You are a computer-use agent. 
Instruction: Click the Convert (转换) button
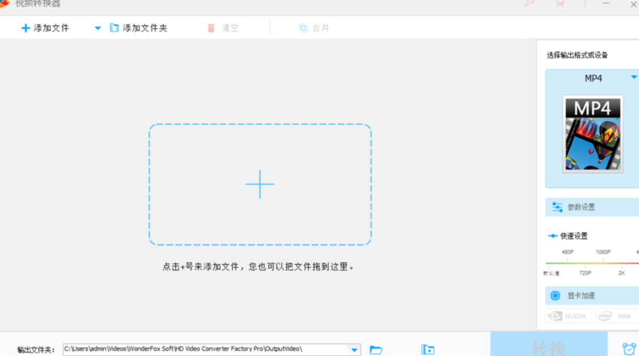click(x=549, y=344)
